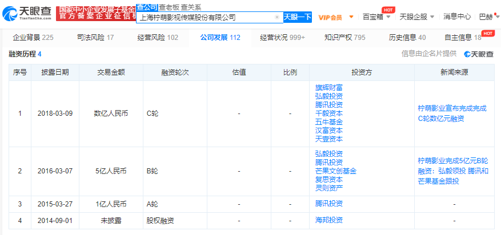
Task: Clear the search box with X icon
Action: click(x=277, y=17)
